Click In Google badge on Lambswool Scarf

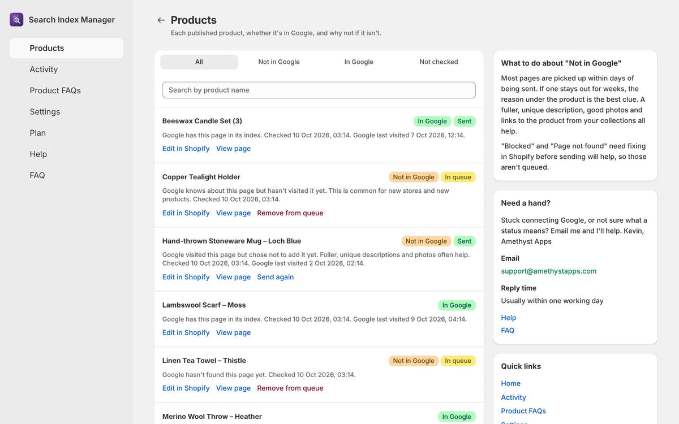click(457, 305)
